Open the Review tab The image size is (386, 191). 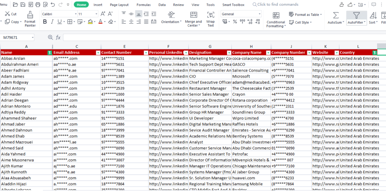[x=178, y=5]
